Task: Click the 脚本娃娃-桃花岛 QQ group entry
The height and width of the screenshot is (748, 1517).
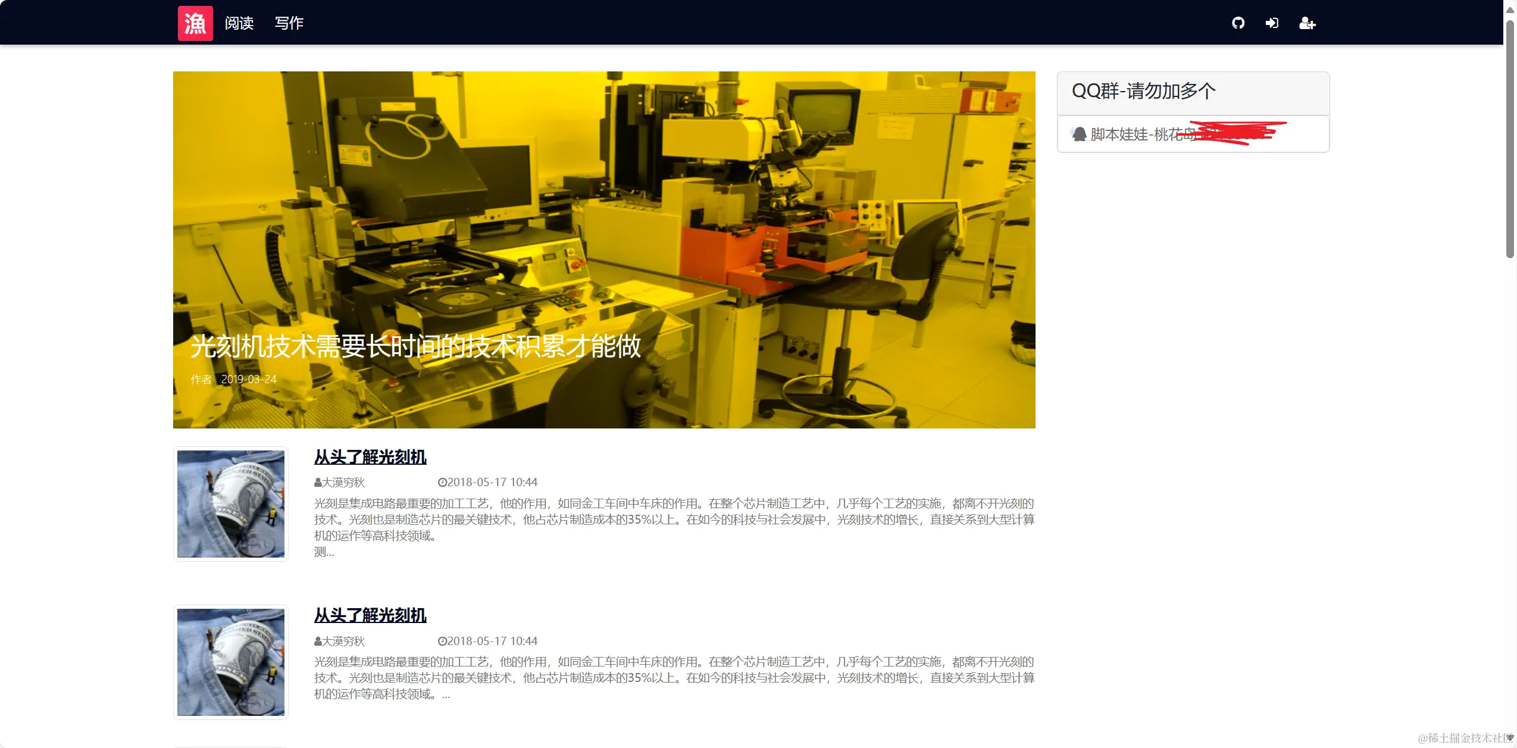Action: 1143,134
